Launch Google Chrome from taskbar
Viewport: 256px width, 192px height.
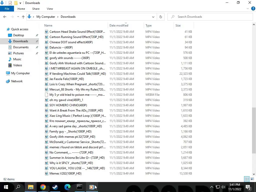pyautogui.click(x=43, y=187)
